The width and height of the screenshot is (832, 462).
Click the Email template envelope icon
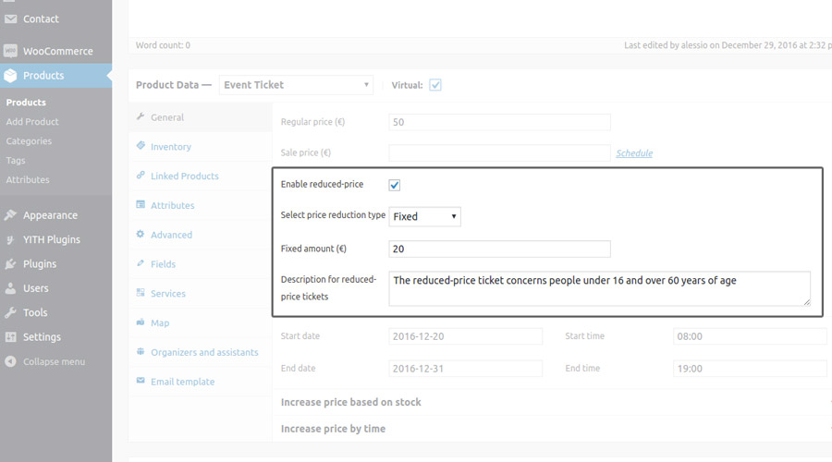(x=141, y=381)
